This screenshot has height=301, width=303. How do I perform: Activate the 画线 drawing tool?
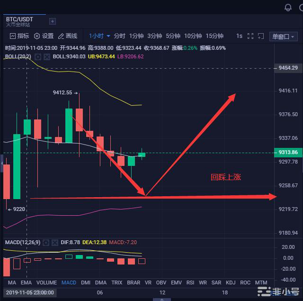point(68,36)
